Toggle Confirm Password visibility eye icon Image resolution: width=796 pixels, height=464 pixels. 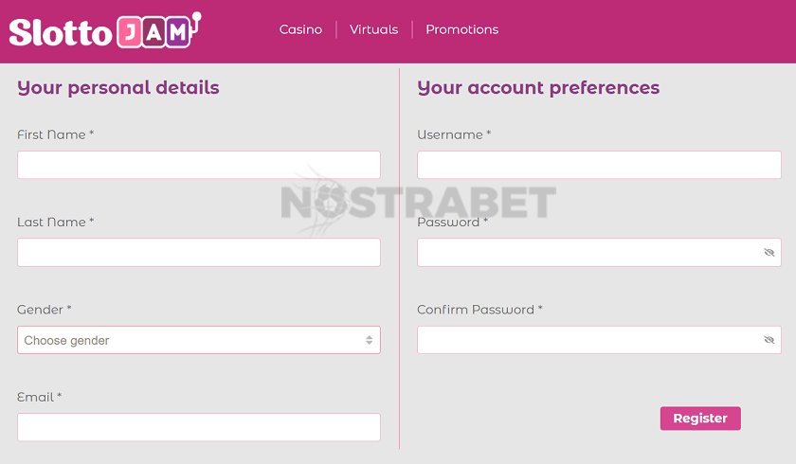tap(769, 340)
